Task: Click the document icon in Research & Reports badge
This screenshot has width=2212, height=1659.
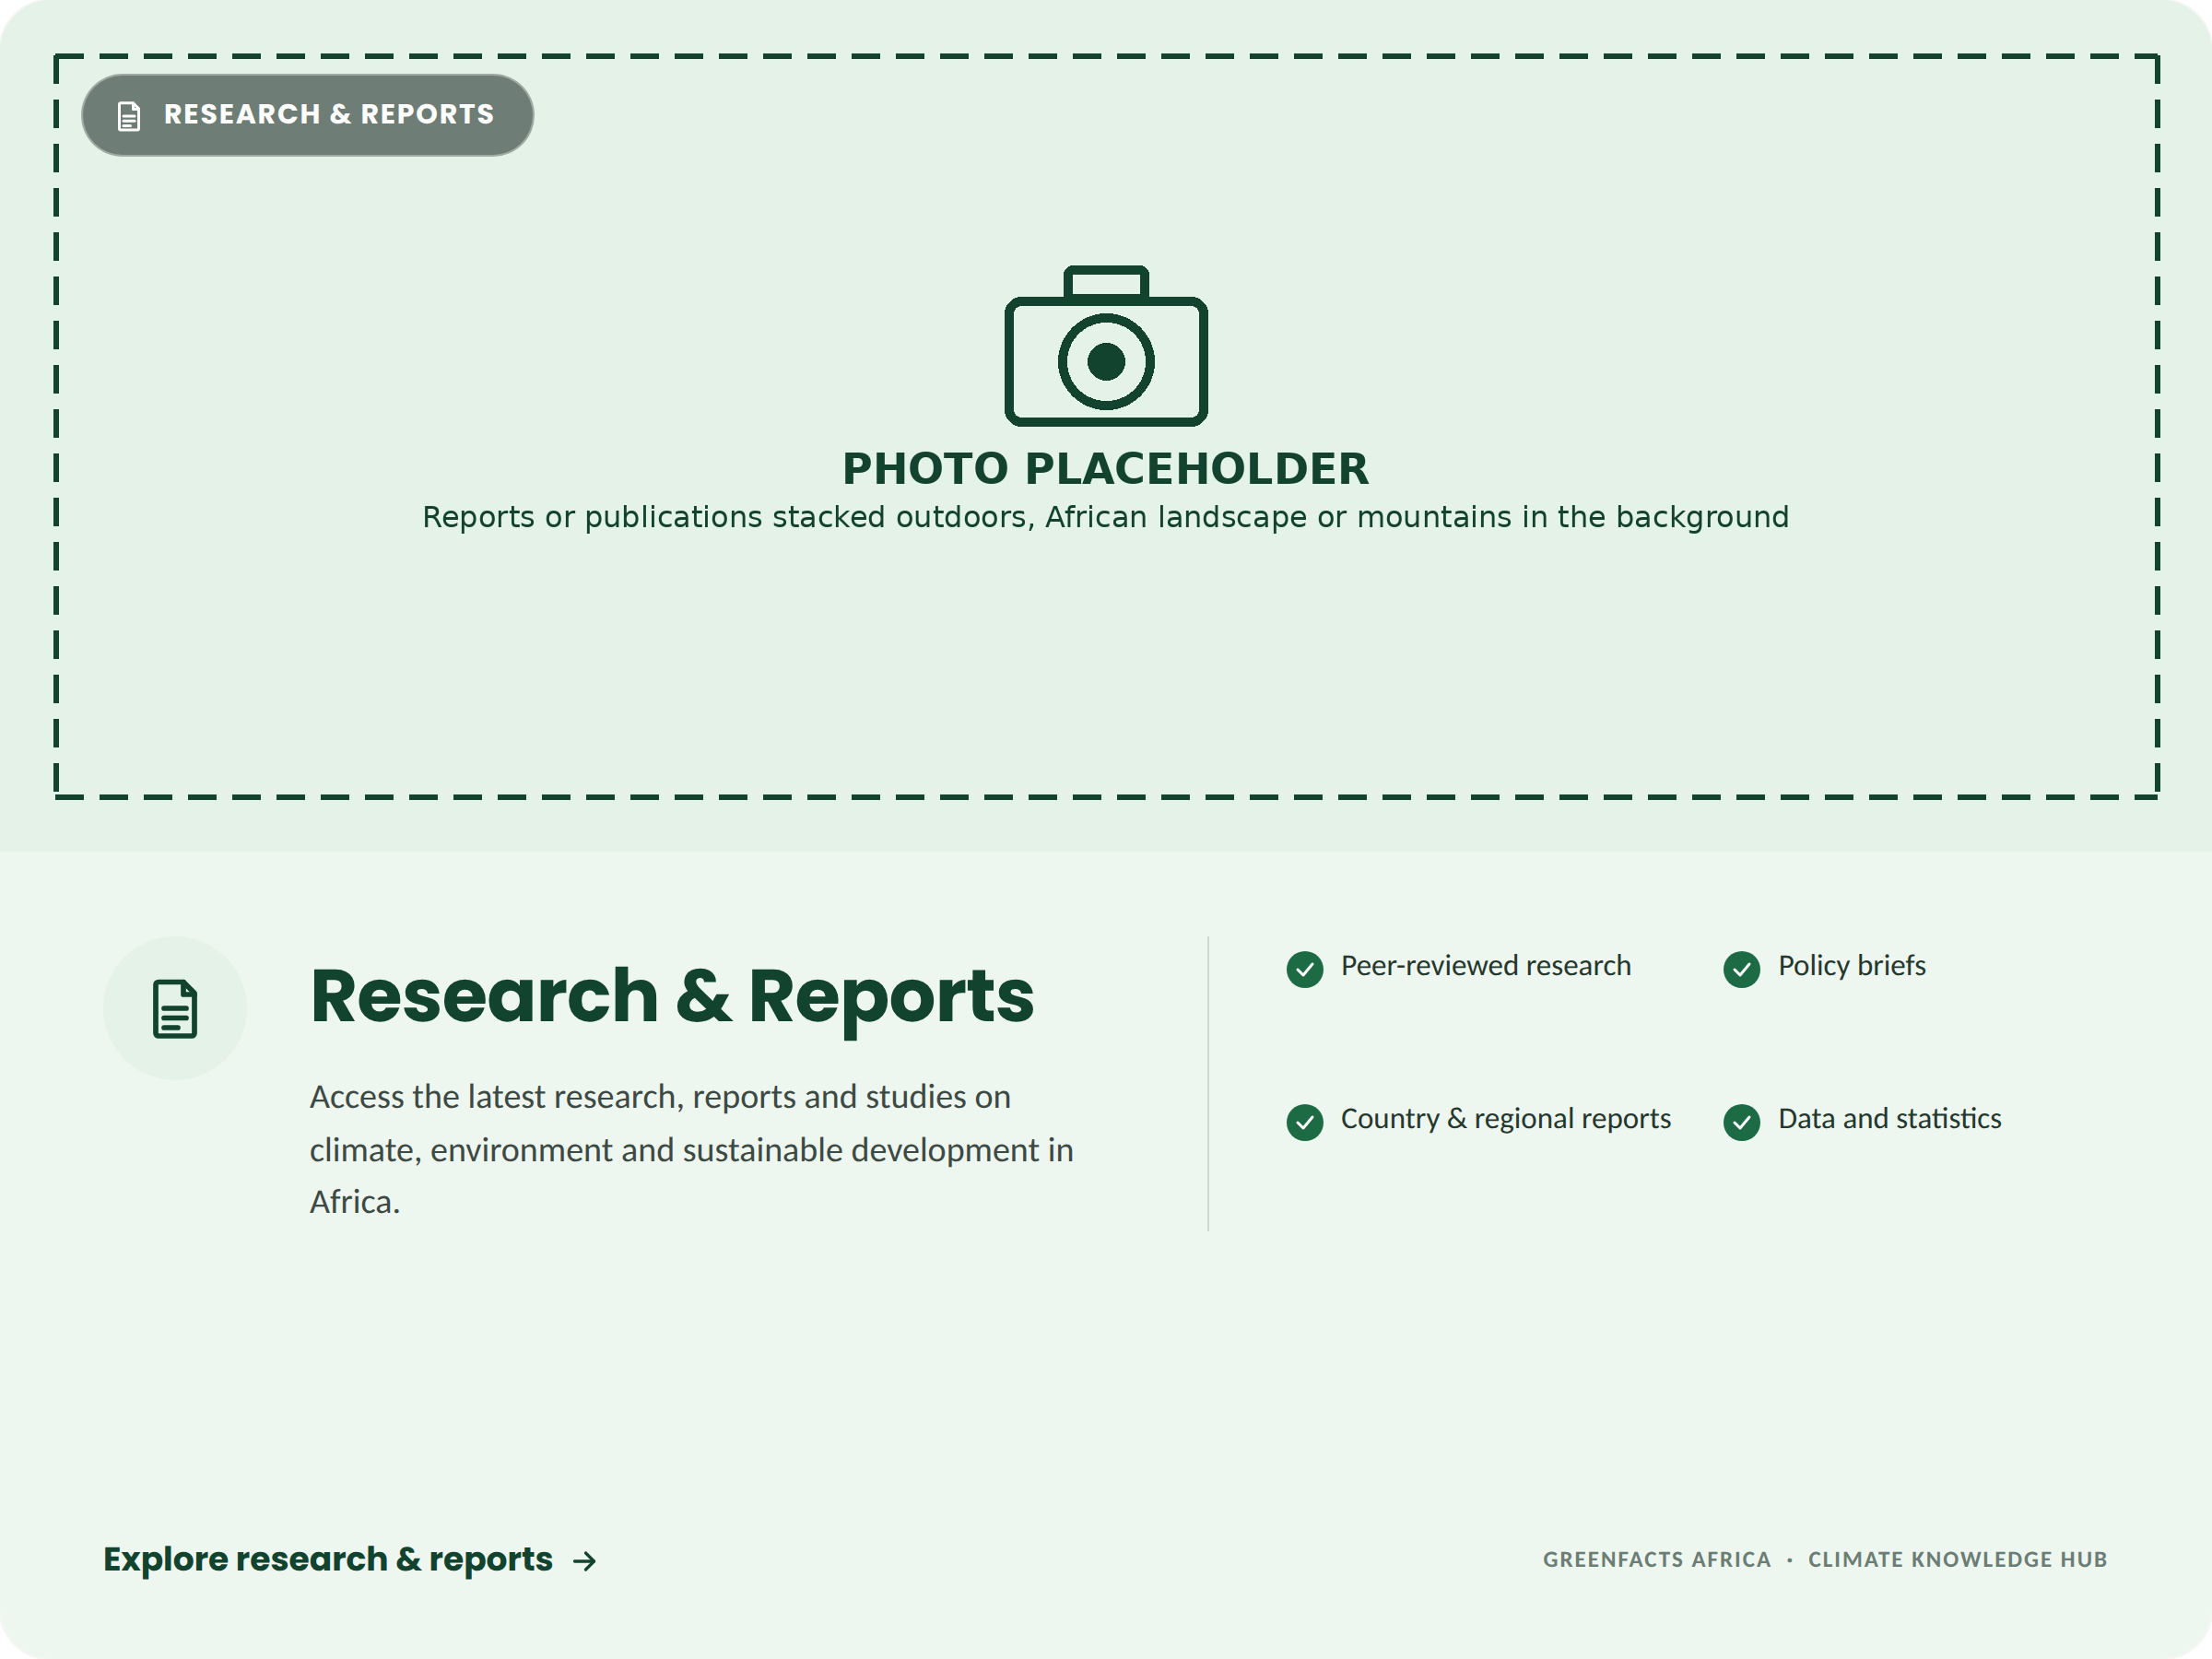Action: [x=129, y=116]
